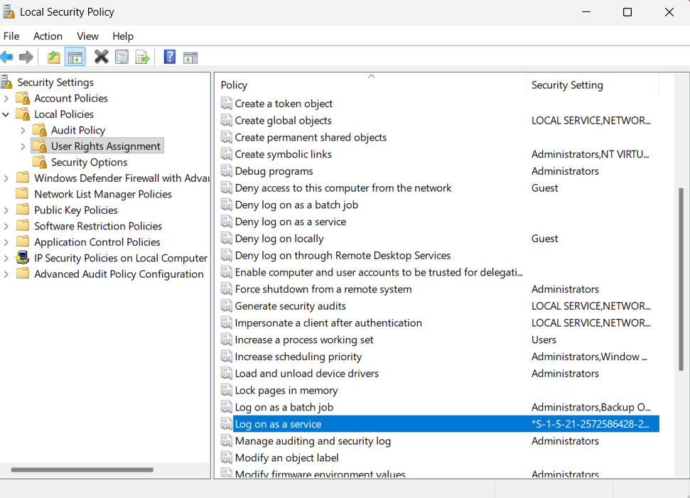Sort by the Policy column header

click(371, 85)
